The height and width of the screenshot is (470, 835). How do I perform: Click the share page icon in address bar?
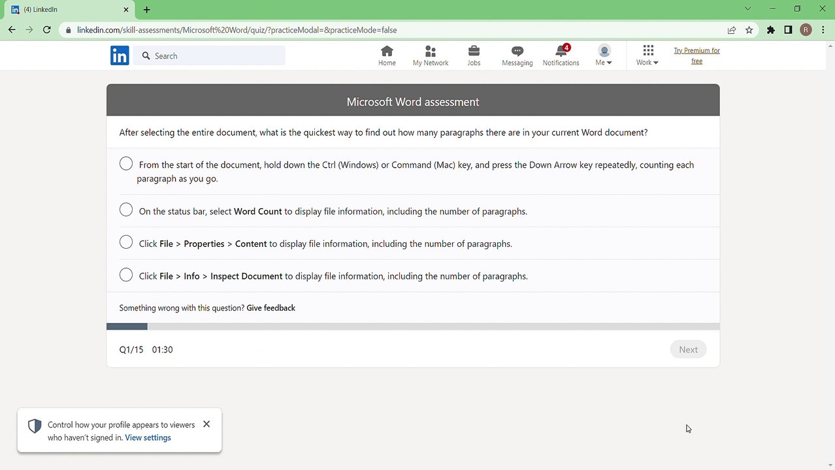(x=731, y=30)
